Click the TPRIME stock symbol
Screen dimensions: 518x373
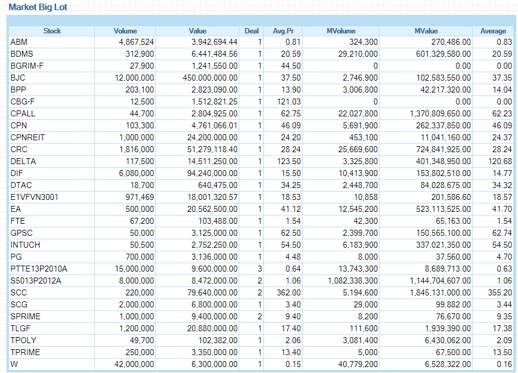pos(25,352)
